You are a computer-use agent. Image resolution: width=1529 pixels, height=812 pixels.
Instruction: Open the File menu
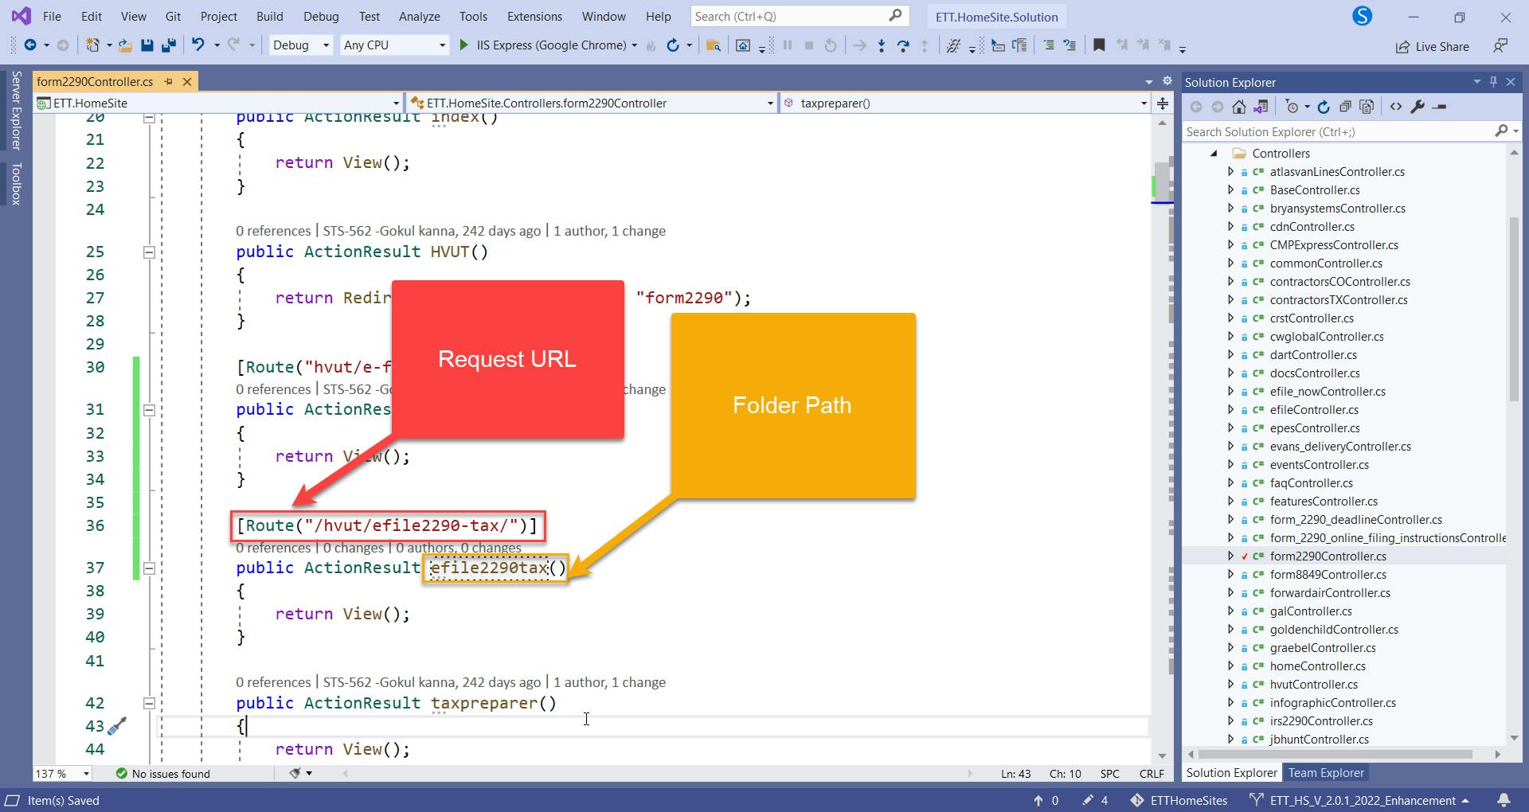(52, 16)
